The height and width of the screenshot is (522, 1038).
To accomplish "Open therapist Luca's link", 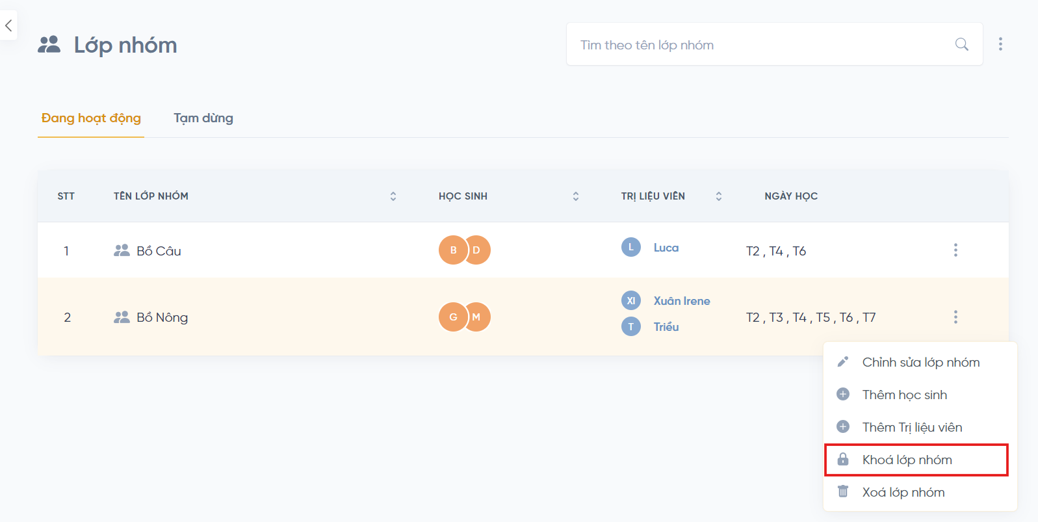I will (666, 248).
